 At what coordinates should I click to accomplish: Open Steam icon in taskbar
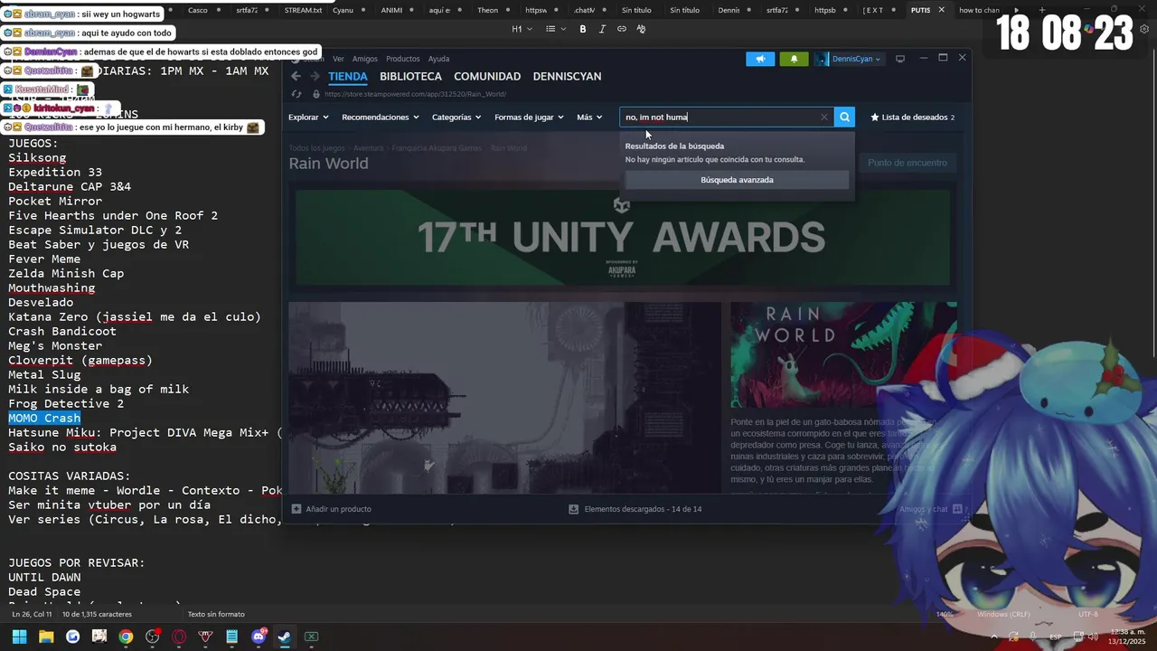pos(285,637)
